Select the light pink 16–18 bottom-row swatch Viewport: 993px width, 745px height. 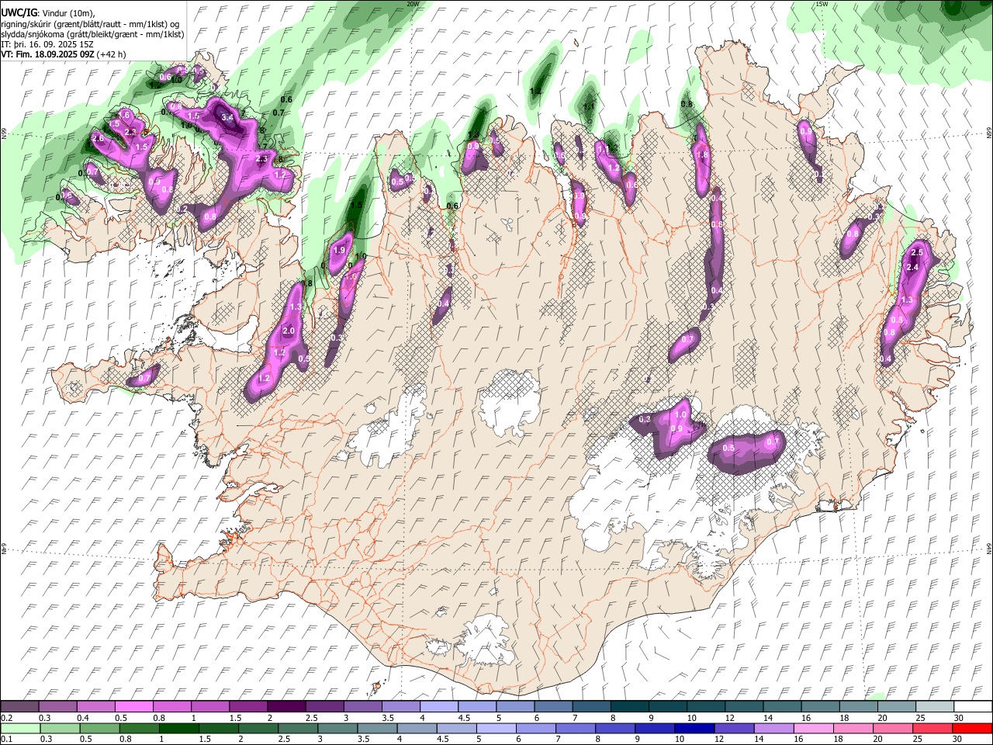click(x=812, y=728)
